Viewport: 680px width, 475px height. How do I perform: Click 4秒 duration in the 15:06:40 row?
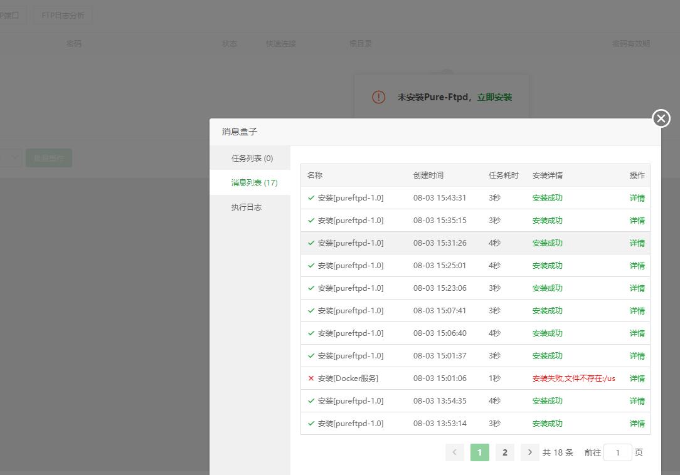click(494, 333)
